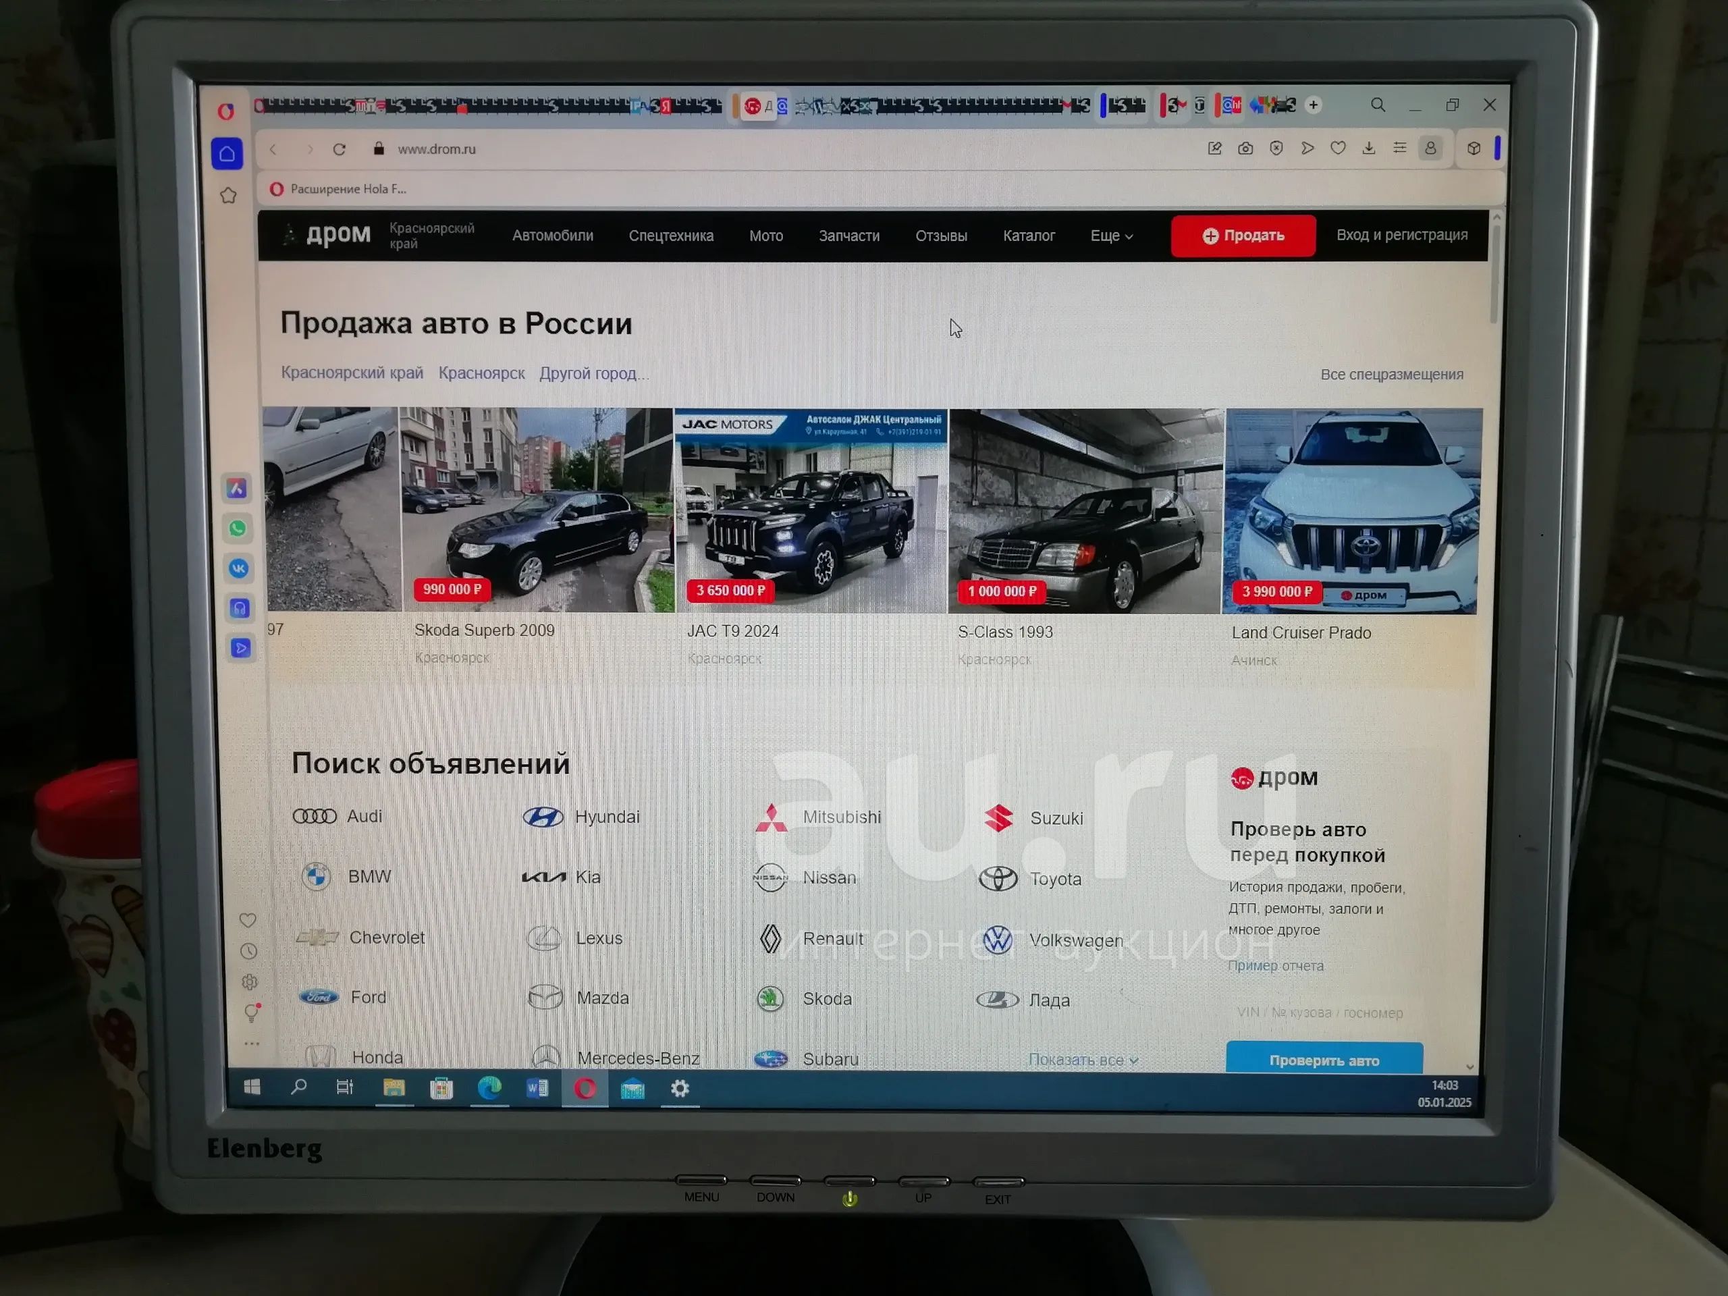Open 'Пример отчета' link
1728x1296 pixels.
pyautogui.click(x=1276, y=965)
